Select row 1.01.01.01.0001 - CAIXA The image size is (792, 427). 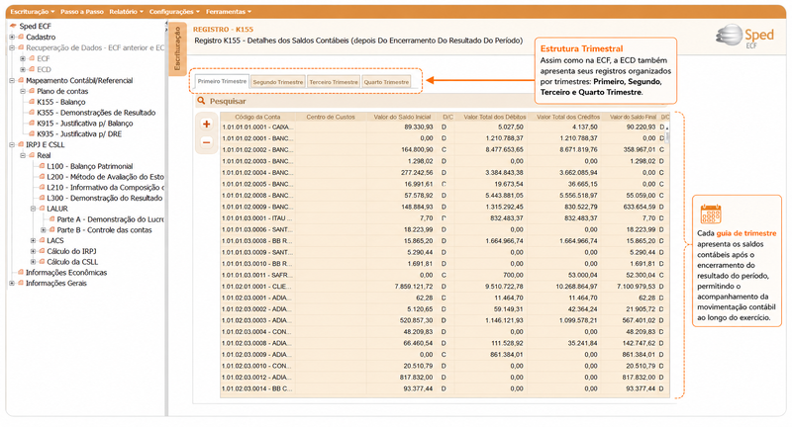coord(445,128)
